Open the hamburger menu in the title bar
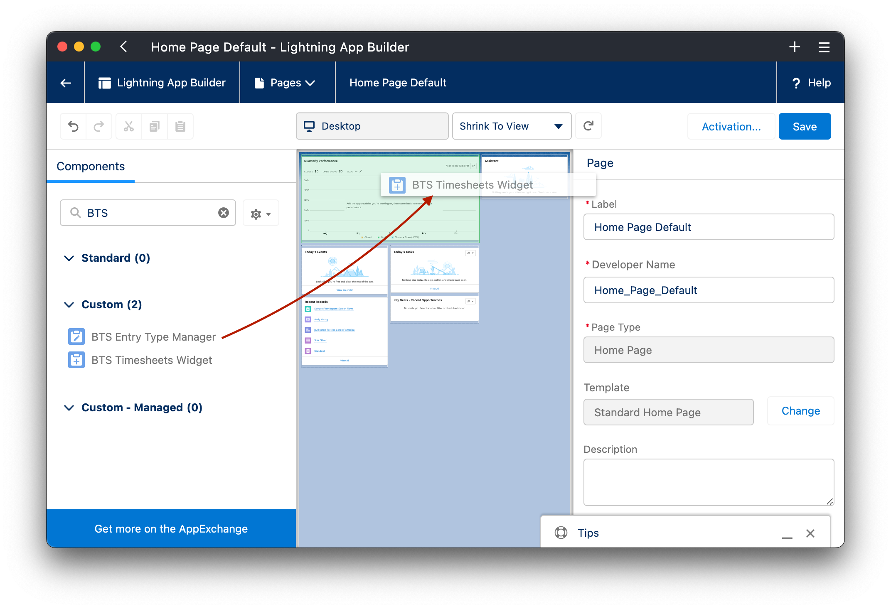This screenshot has height=609, width=891. click(824, 47)
